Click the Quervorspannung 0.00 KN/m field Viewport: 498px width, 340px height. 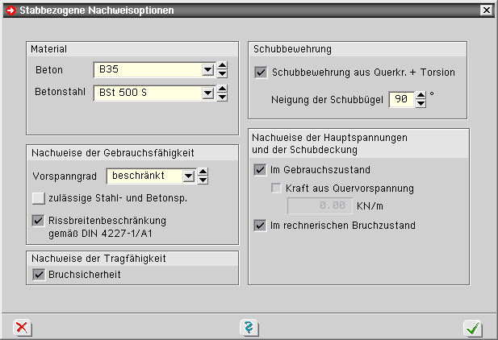tap(316, 206)
